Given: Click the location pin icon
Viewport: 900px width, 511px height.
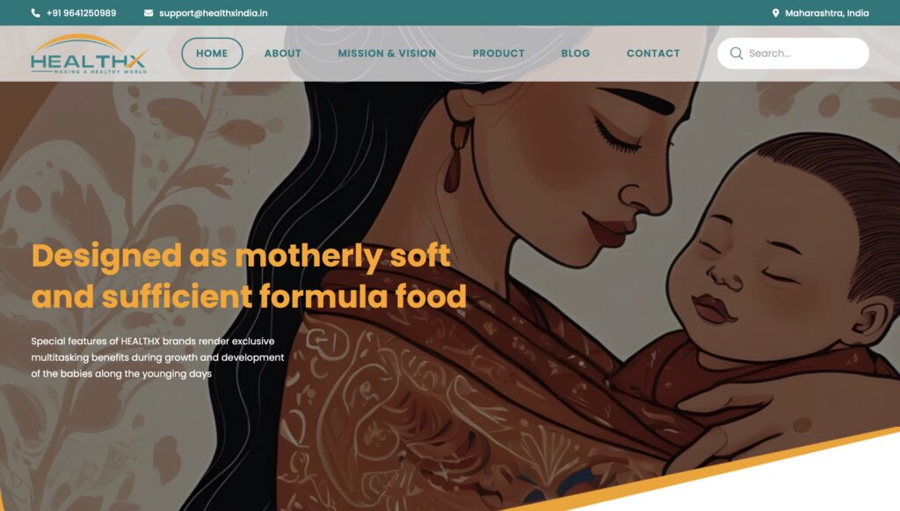Looking at the screenshot, I should [x=775, y=12].
